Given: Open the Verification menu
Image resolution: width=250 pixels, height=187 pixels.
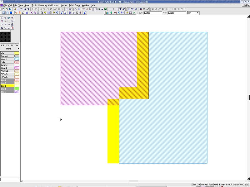Looking at the screenshot, I should 53,5.
